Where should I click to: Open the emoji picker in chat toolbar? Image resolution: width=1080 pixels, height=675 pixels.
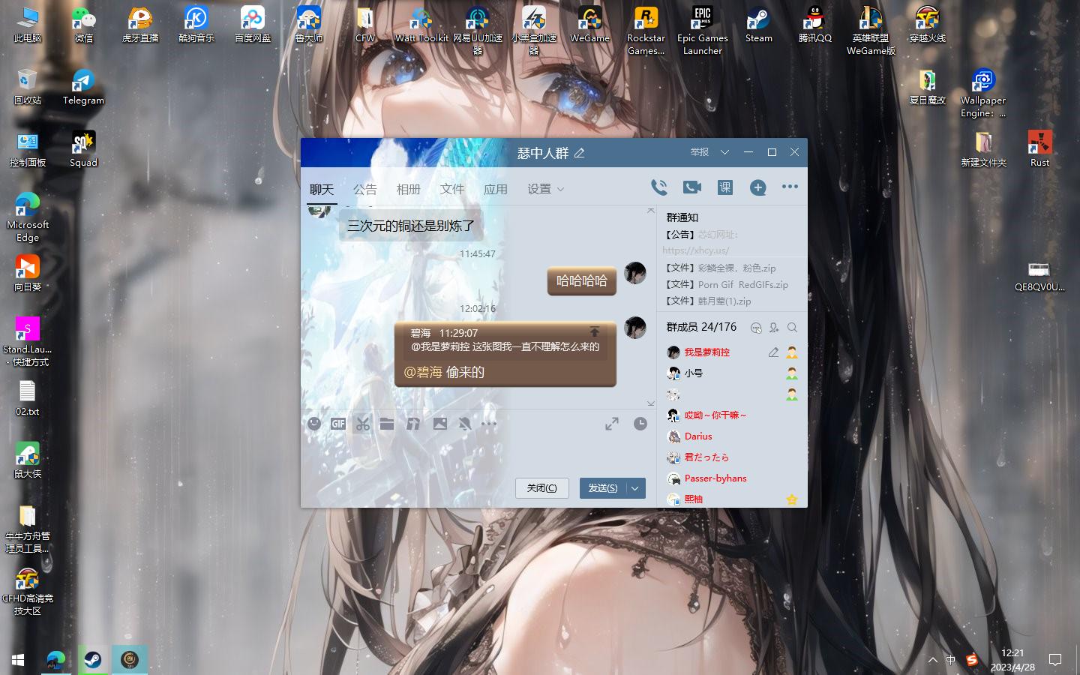(x=314, y=424)
